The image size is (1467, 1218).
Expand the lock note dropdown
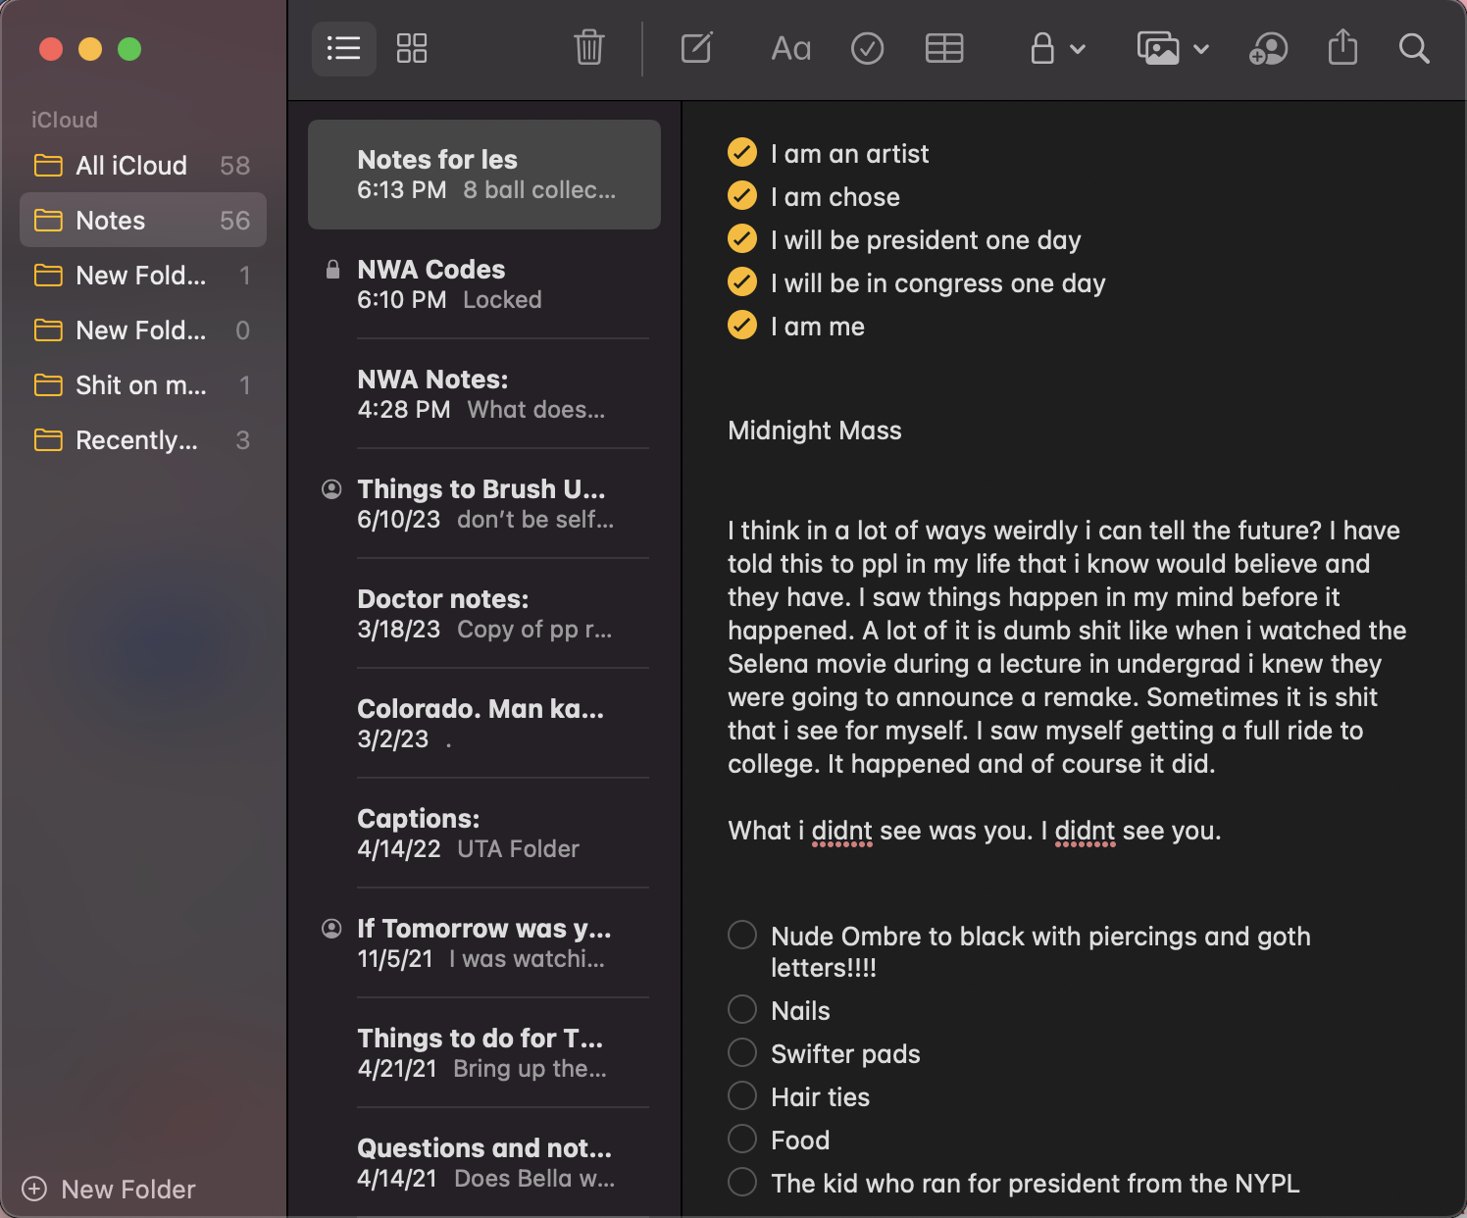click(x=1057, y=49)
